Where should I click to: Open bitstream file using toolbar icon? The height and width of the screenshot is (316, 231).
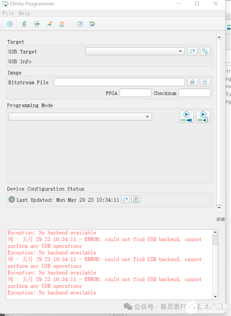point(24,24)
